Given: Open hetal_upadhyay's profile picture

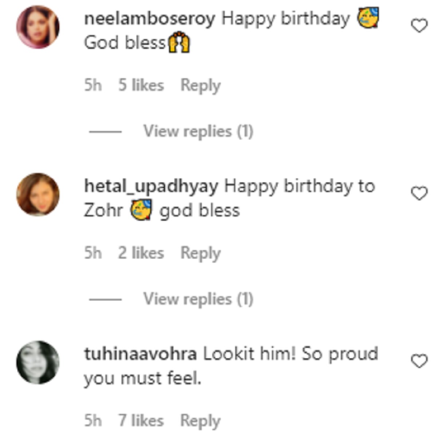Looking at the screenshot, I should click(x=38, y=194).
